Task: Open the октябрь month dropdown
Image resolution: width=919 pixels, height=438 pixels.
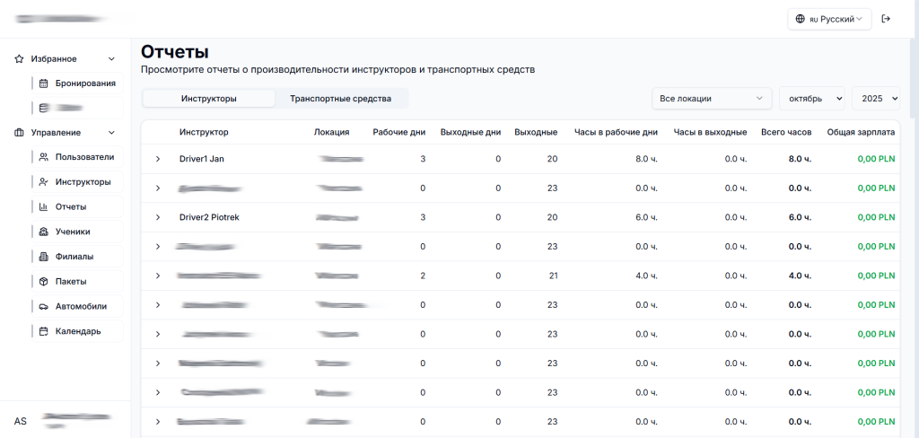Action: (811, 98)
